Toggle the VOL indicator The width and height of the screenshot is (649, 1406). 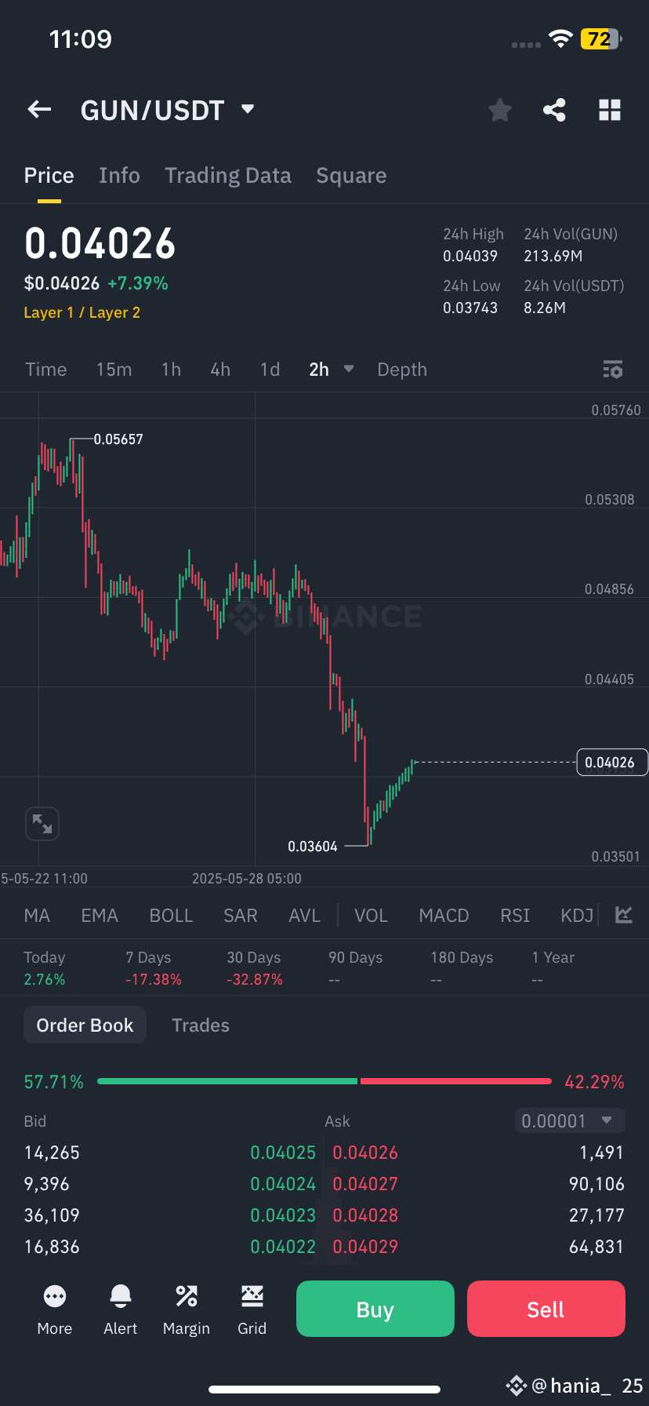(x=371, y=916)
